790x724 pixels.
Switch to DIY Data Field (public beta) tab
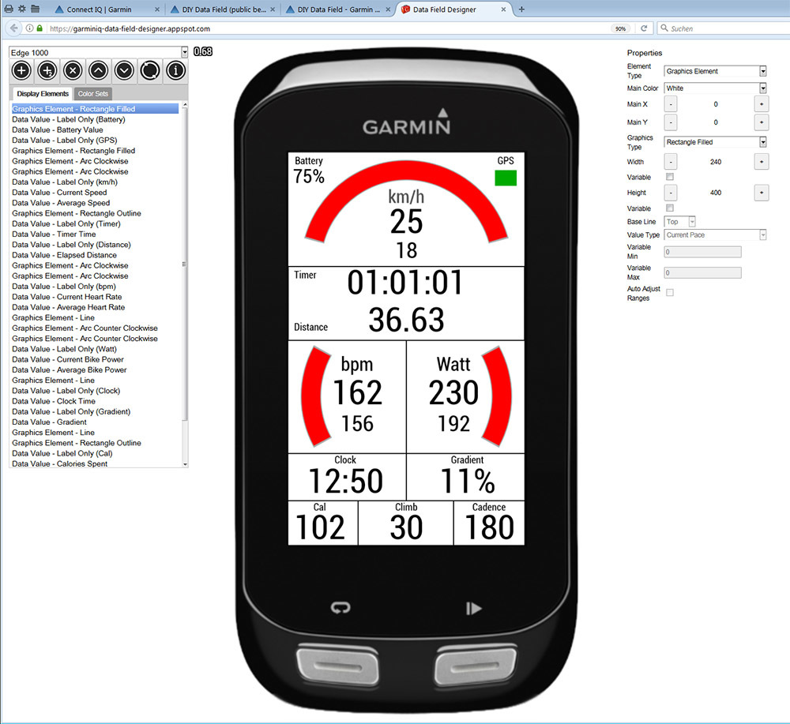click(224, 9)
